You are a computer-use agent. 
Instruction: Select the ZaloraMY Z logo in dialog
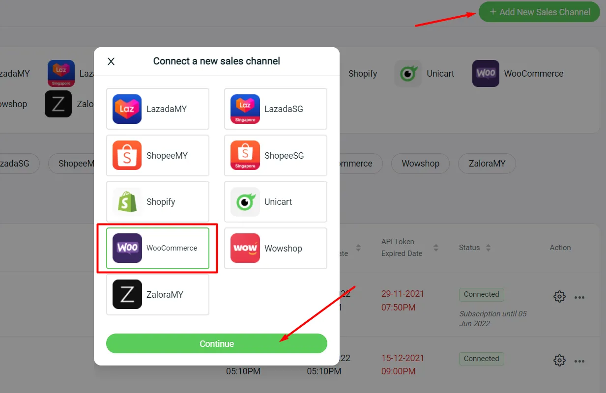[127, 294]
